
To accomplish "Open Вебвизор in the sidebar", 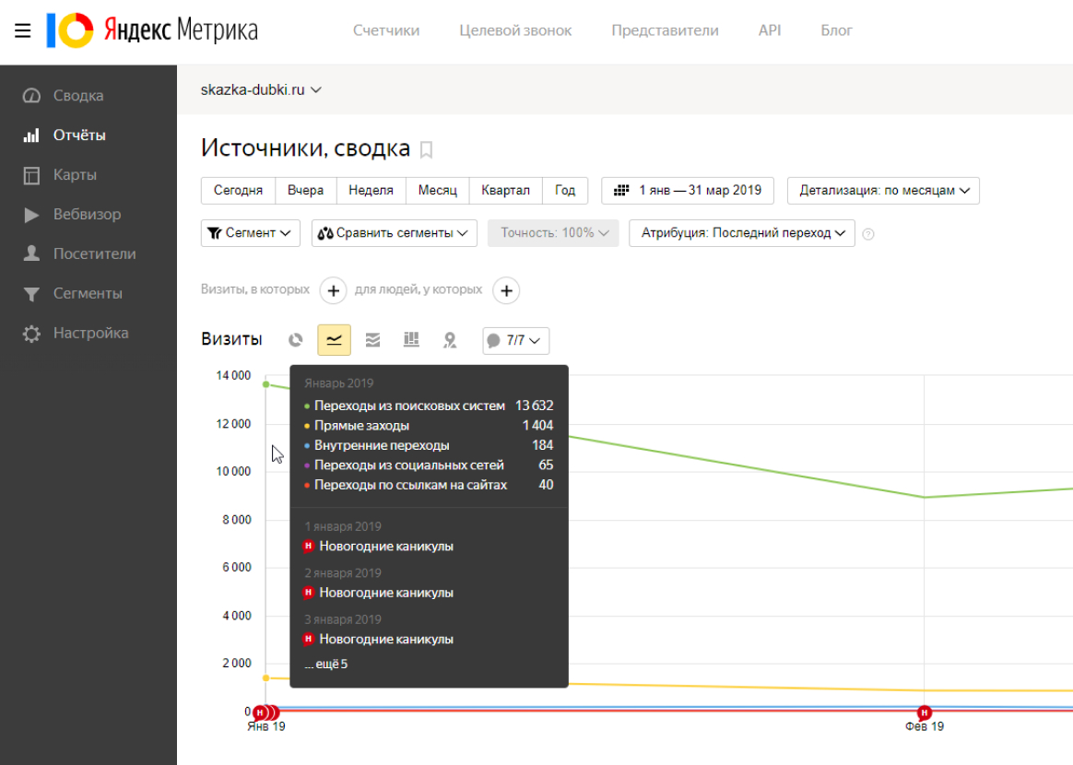I will tap(88, 214).
